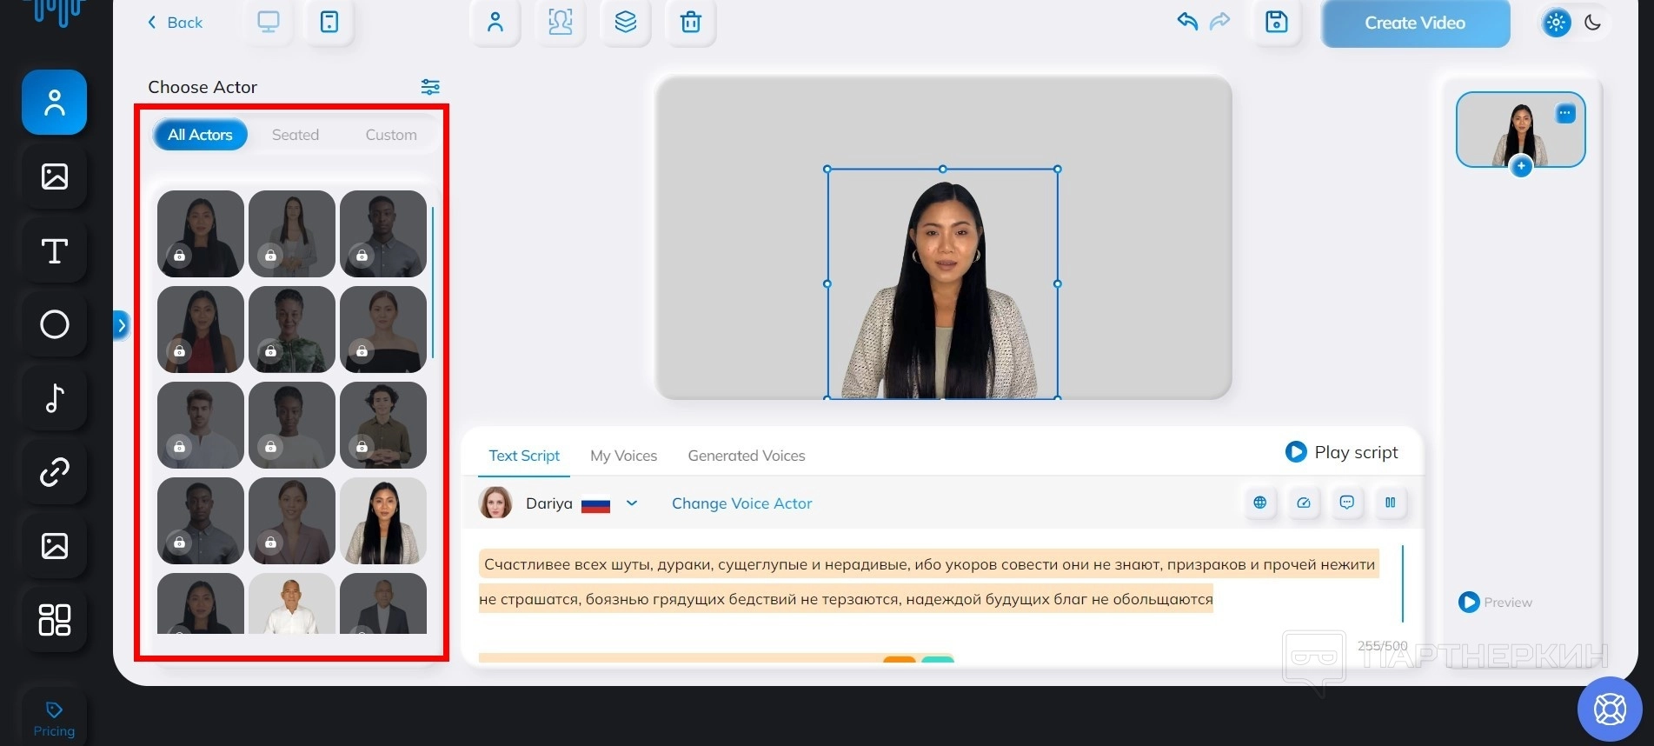Select the Text tool in sidebar
The image size is (1654, 746).
pyautogui.click(x=54, y=251)
